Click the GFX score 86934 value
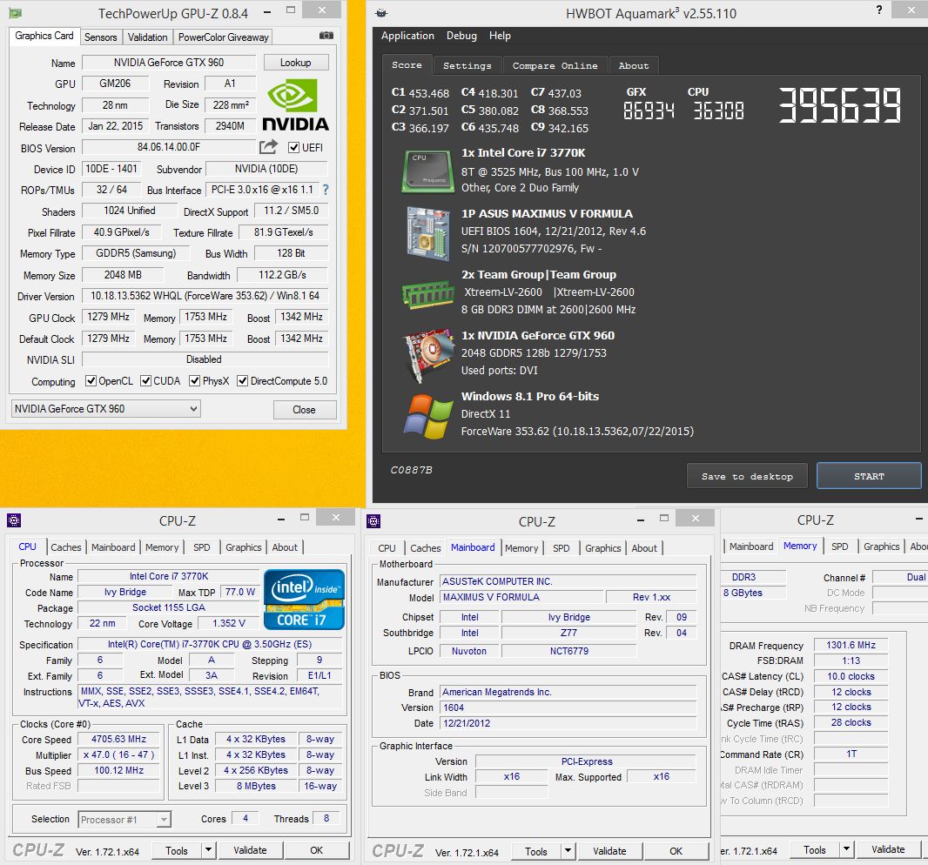Viewport: 928px width, 865px height. point(649,111)
